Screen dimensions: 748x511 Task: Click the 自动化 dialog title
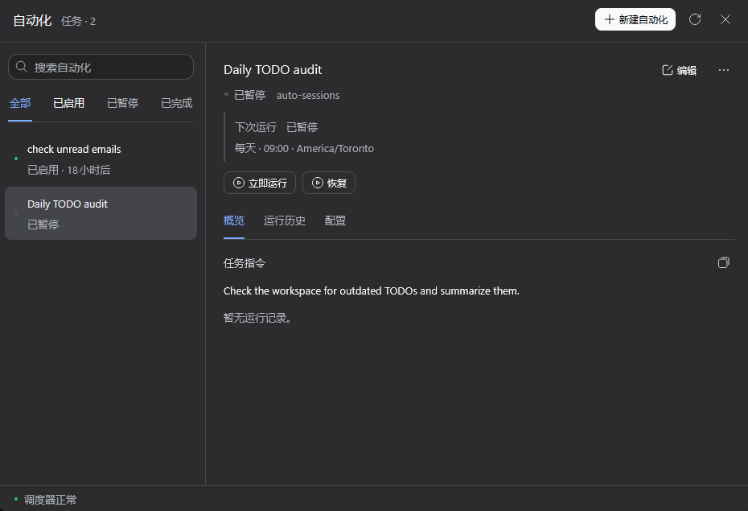click(x=32, y=20)
